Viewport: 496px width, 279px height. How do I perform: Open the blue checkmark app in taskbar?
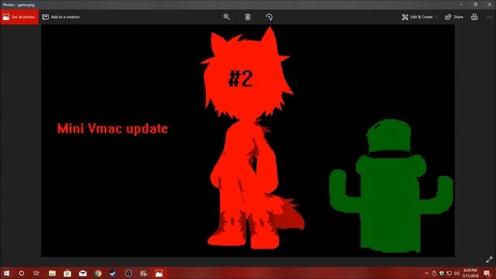pos(113,273)
